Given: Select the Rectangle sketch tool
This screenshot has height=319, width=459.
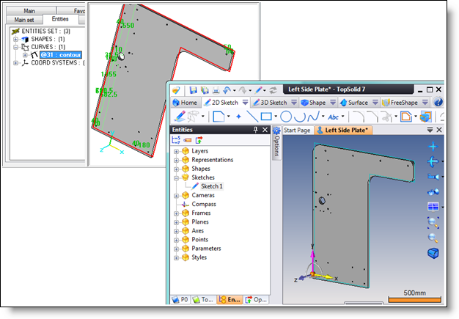Looking at the screenshot, I should [x=265, y=117].
